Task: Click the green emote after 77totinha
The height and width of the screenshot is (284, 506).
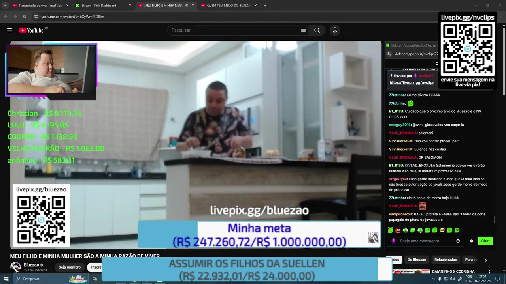Action: tap(410, 103)
